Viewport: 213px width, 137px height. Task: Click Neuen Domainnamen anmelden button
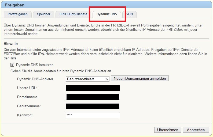tap(140, 78)
